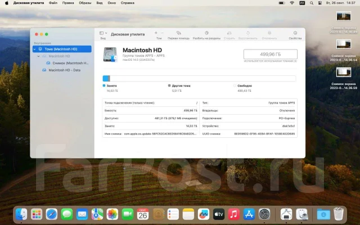Collapse the Тома (Macintosh HD) group chevron
The image size is (360, 225).
click(x=34, y=49)
